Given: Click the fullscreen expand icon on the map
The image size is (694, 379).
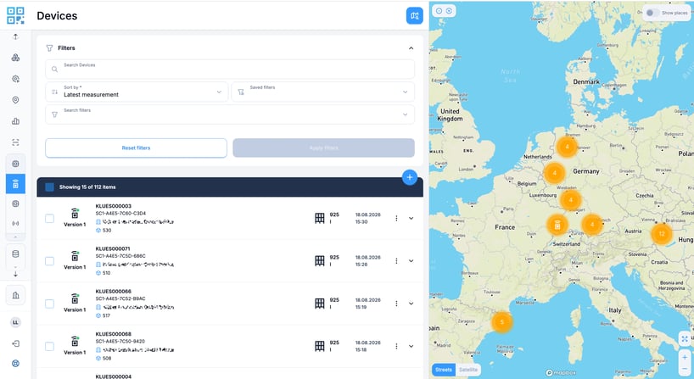Looking at the screenshot, I should (685, 339).
